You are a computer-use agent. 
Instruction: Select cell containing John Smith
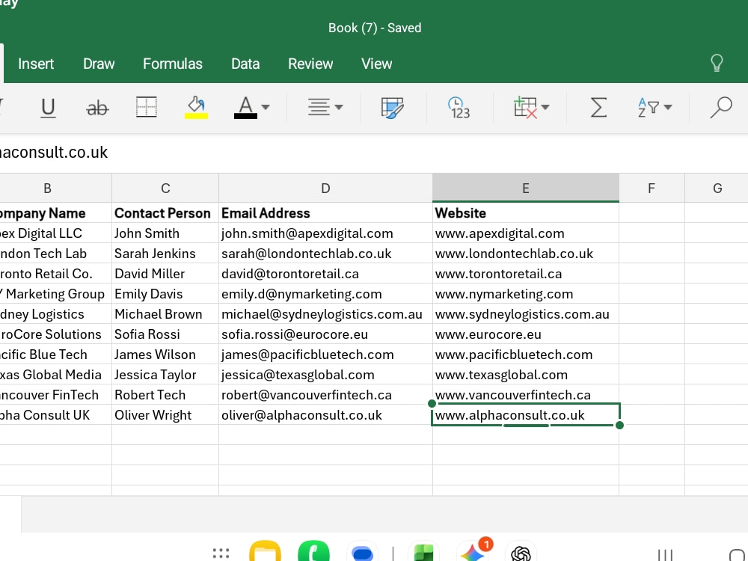click(x=165, y=233)
